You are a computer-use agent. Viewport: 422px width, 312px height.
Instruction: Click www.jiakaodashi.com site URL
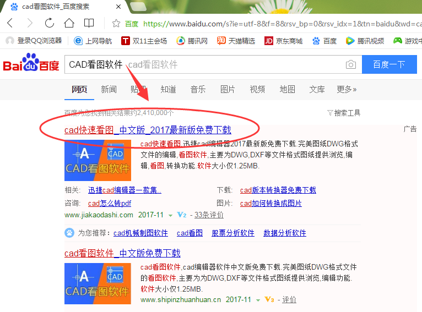[x=99, y=215]
